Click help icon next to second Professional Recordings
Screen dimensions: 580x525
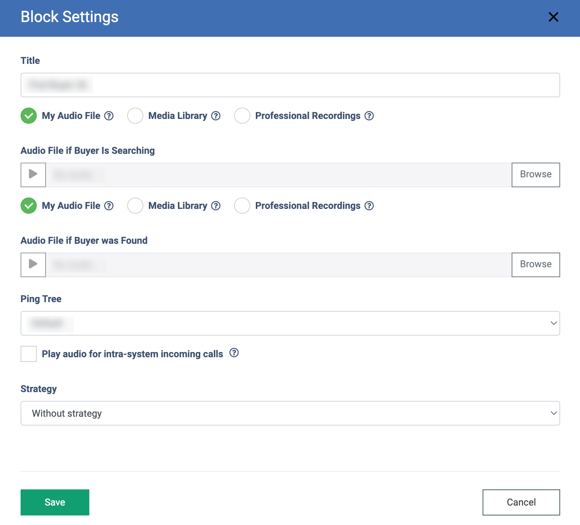(x=369, y=206)
